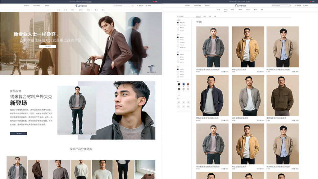Open gray jacket category thumbnail on left page

click(17, 168)
